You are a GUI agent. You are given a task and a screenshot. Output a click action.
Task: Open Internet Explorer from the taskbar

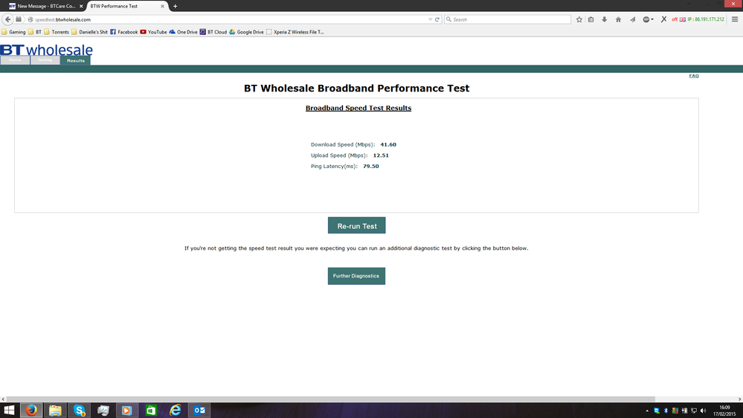175,411
